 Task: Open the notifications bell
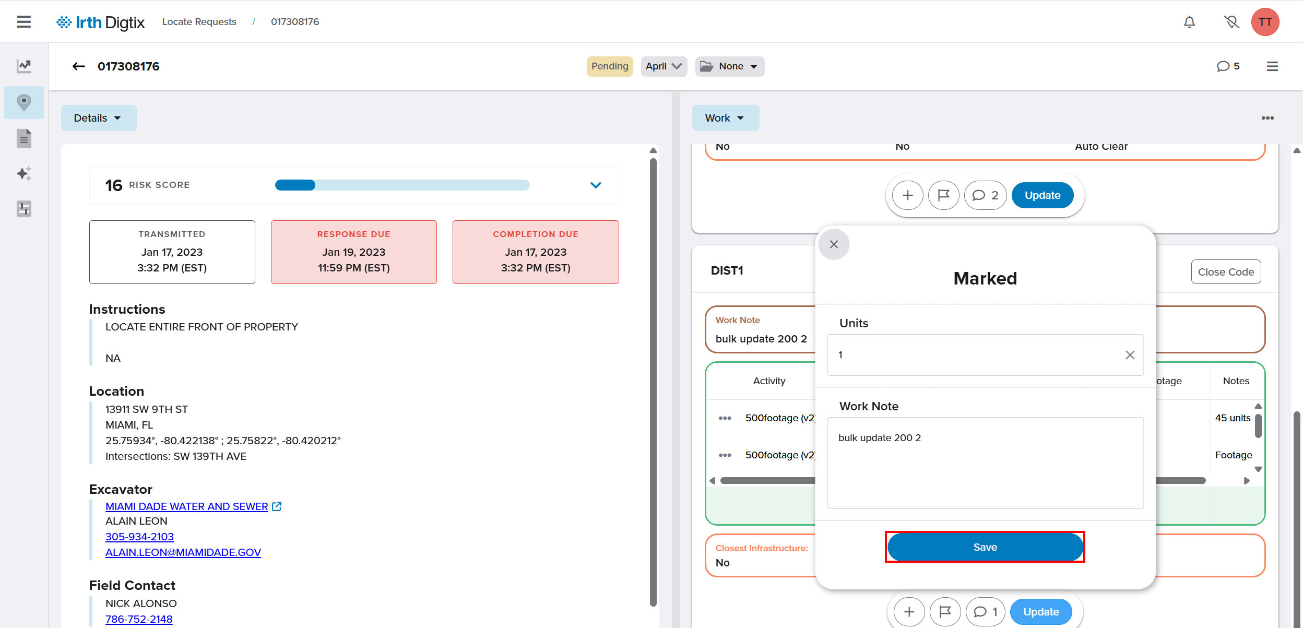(x=1189, y=22)
